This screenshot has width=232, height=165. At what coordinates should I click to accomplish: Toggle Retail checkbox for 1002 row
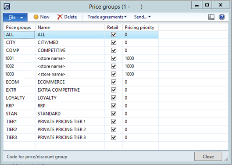[x=114, y=66]
